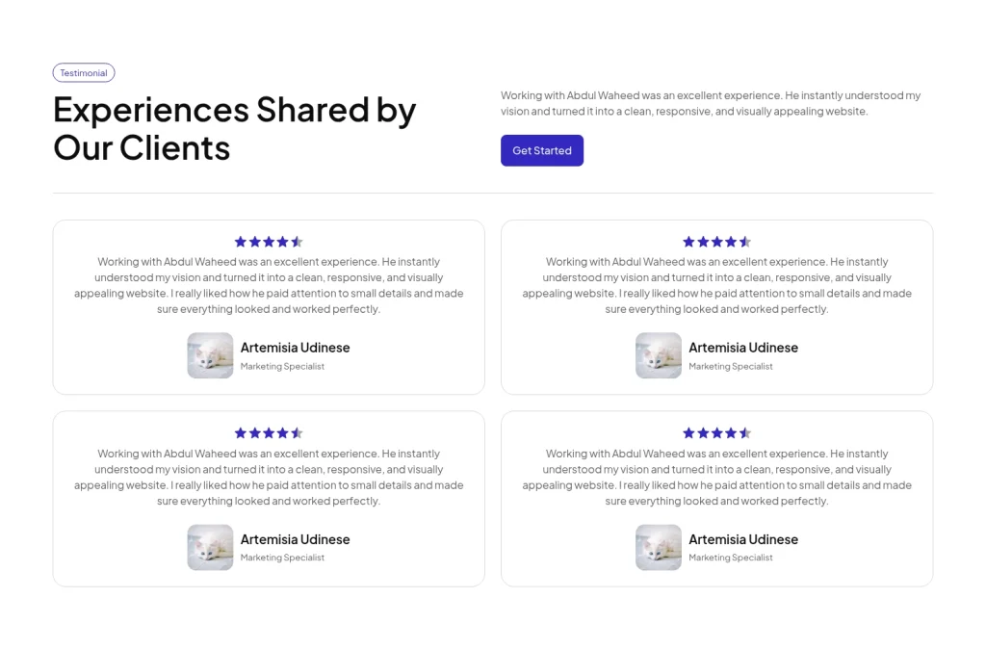Click Artemisia Udinese name in the bottom-right card
The image size is (986, 650).
tap(743, 539)
